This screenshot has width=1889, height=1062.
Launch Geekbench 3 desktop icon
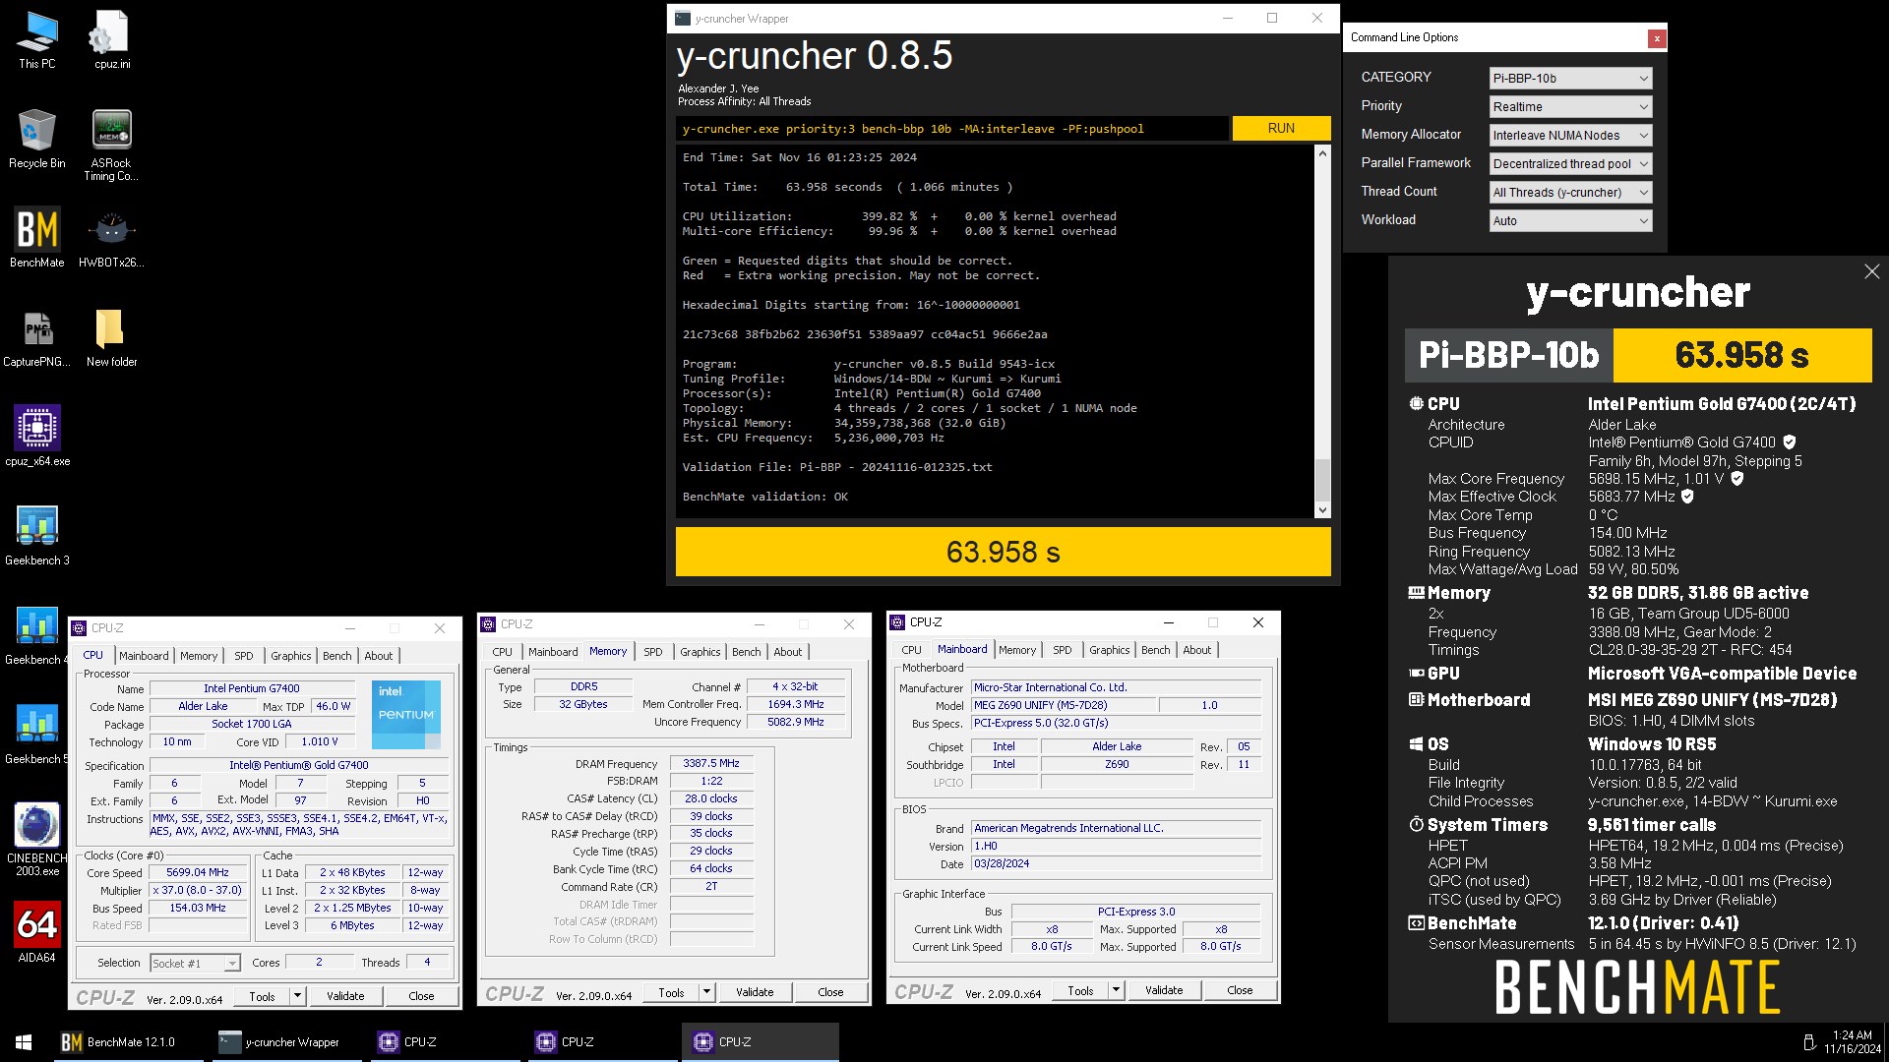pyautogui.click(x=37, y=535)
